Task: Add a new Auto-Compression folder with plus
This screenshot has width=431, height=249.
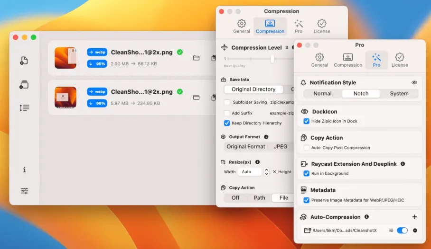Action: [x=415, y=217]
